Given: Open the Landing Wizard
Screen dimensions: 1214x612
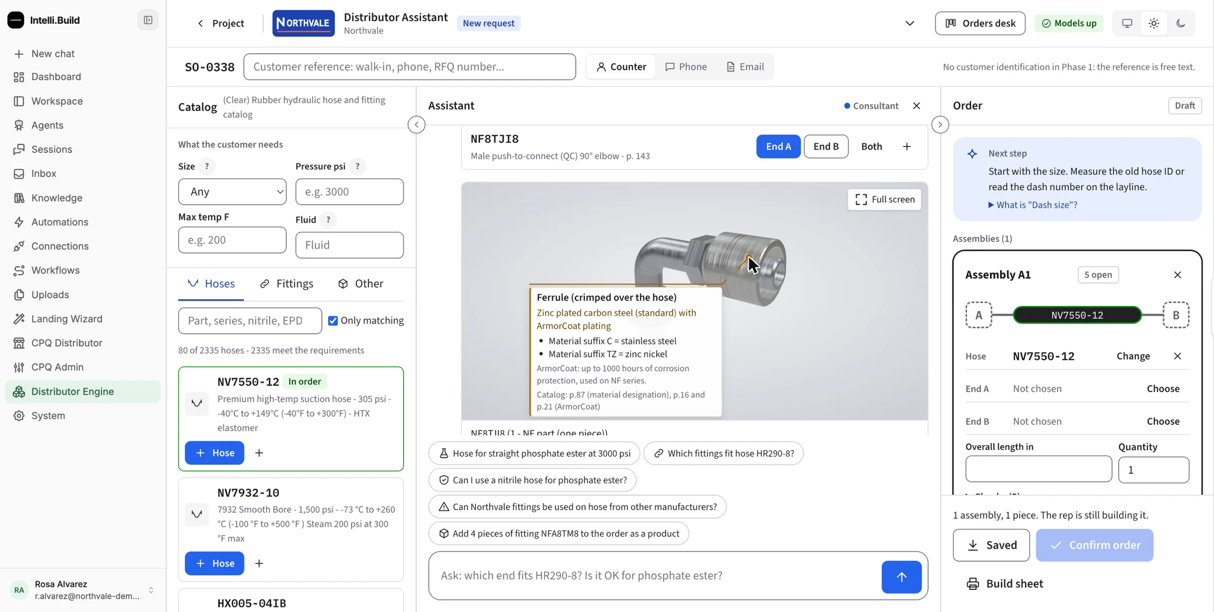Looking at the screenshot, I should [67, 319].
